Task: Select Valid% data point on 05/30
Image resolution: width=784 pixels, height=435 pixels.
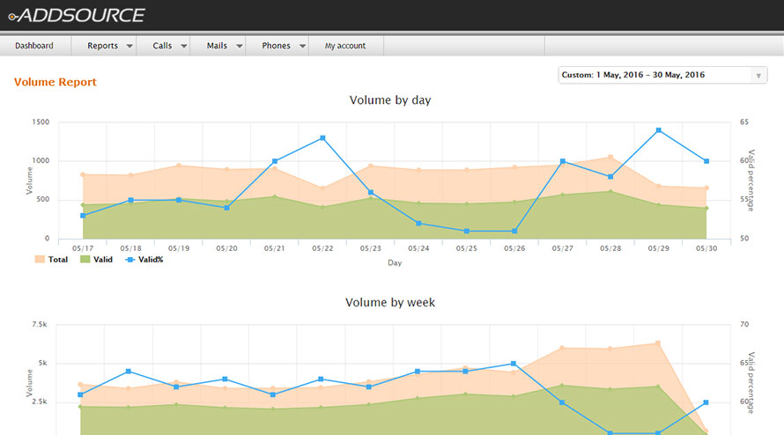Action: [x=706, y=161]
